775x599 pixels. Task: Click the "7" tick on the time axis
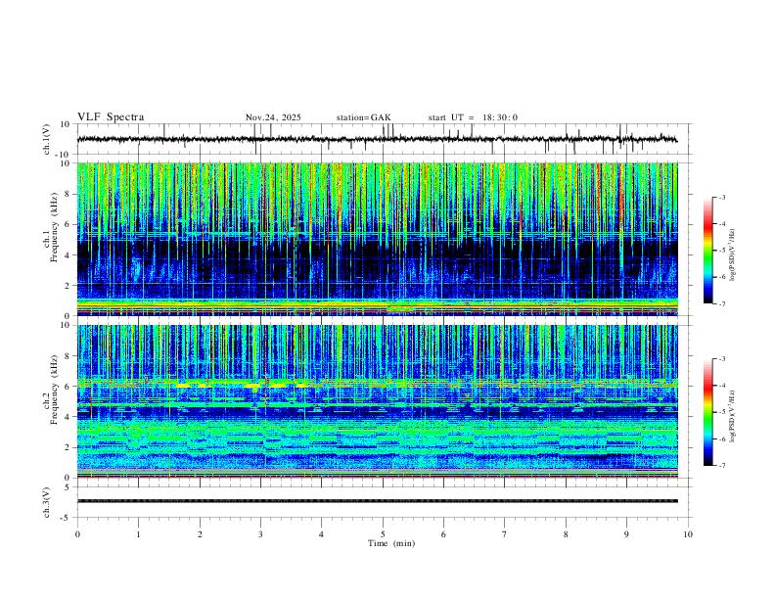(505, 534)
